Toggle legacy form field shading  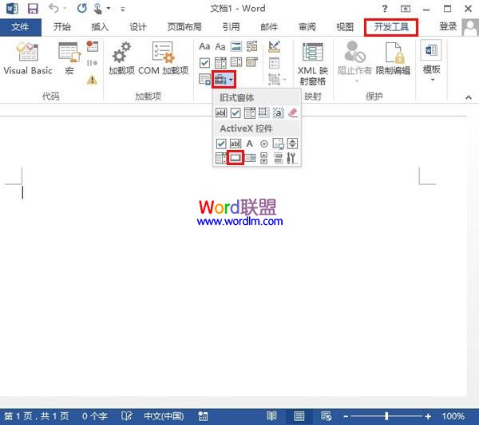coord(279,113)
